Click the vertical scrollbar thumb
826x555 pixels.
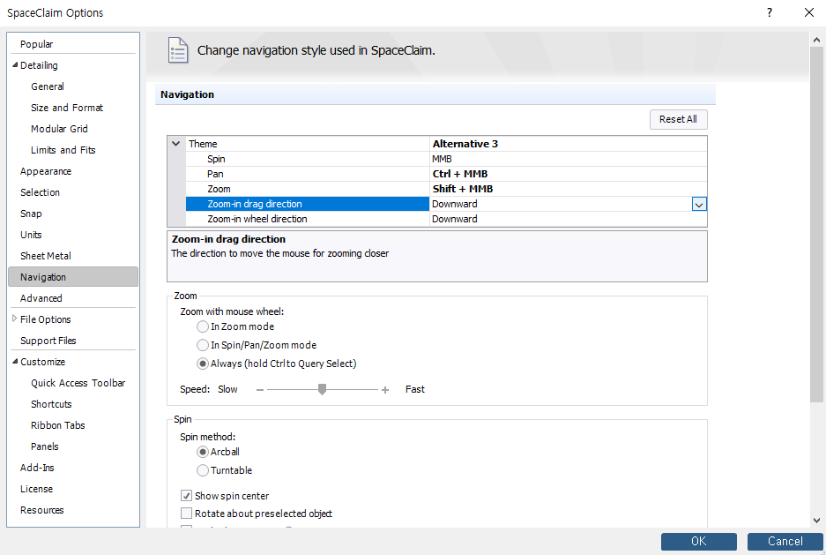(x=816, y=225)
